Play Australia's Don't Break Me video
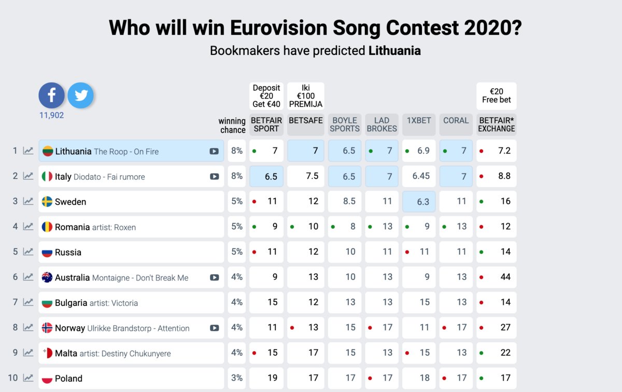Screen dimensions: 622x392 pyautogui.click(x=214, y=277)
